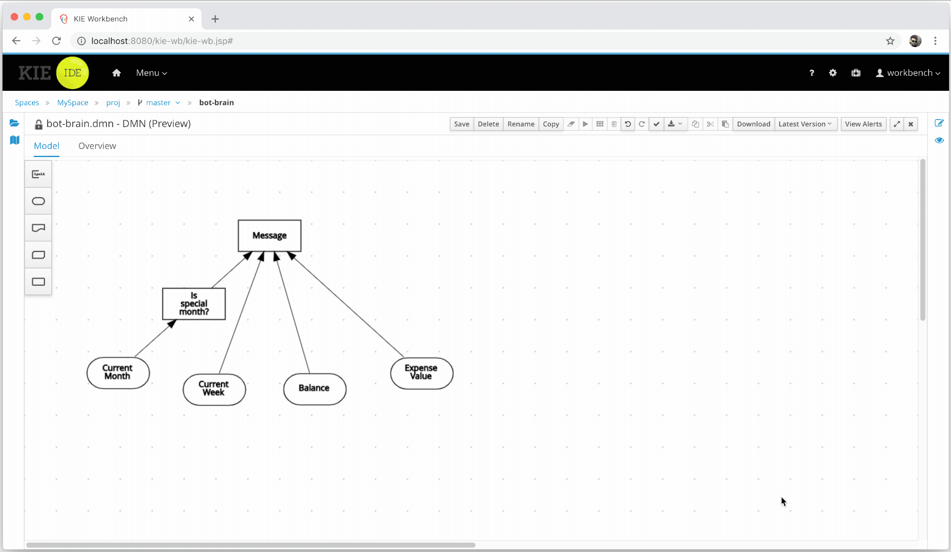
Task: Click the paste clipboard icon
Action: 725,124
